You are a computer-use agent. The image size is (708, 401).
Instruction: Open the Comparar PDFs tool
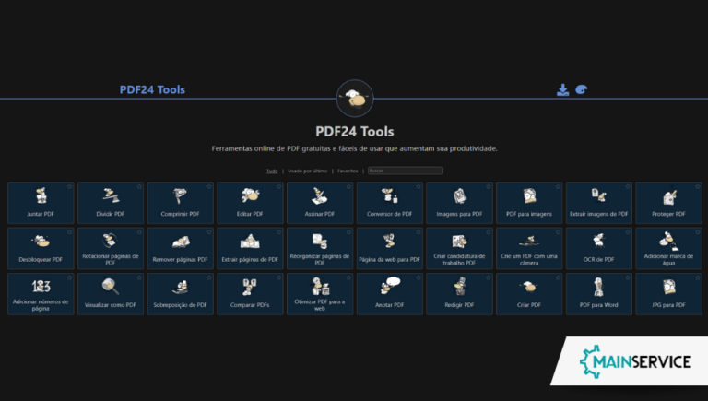[x=250, y=294]
